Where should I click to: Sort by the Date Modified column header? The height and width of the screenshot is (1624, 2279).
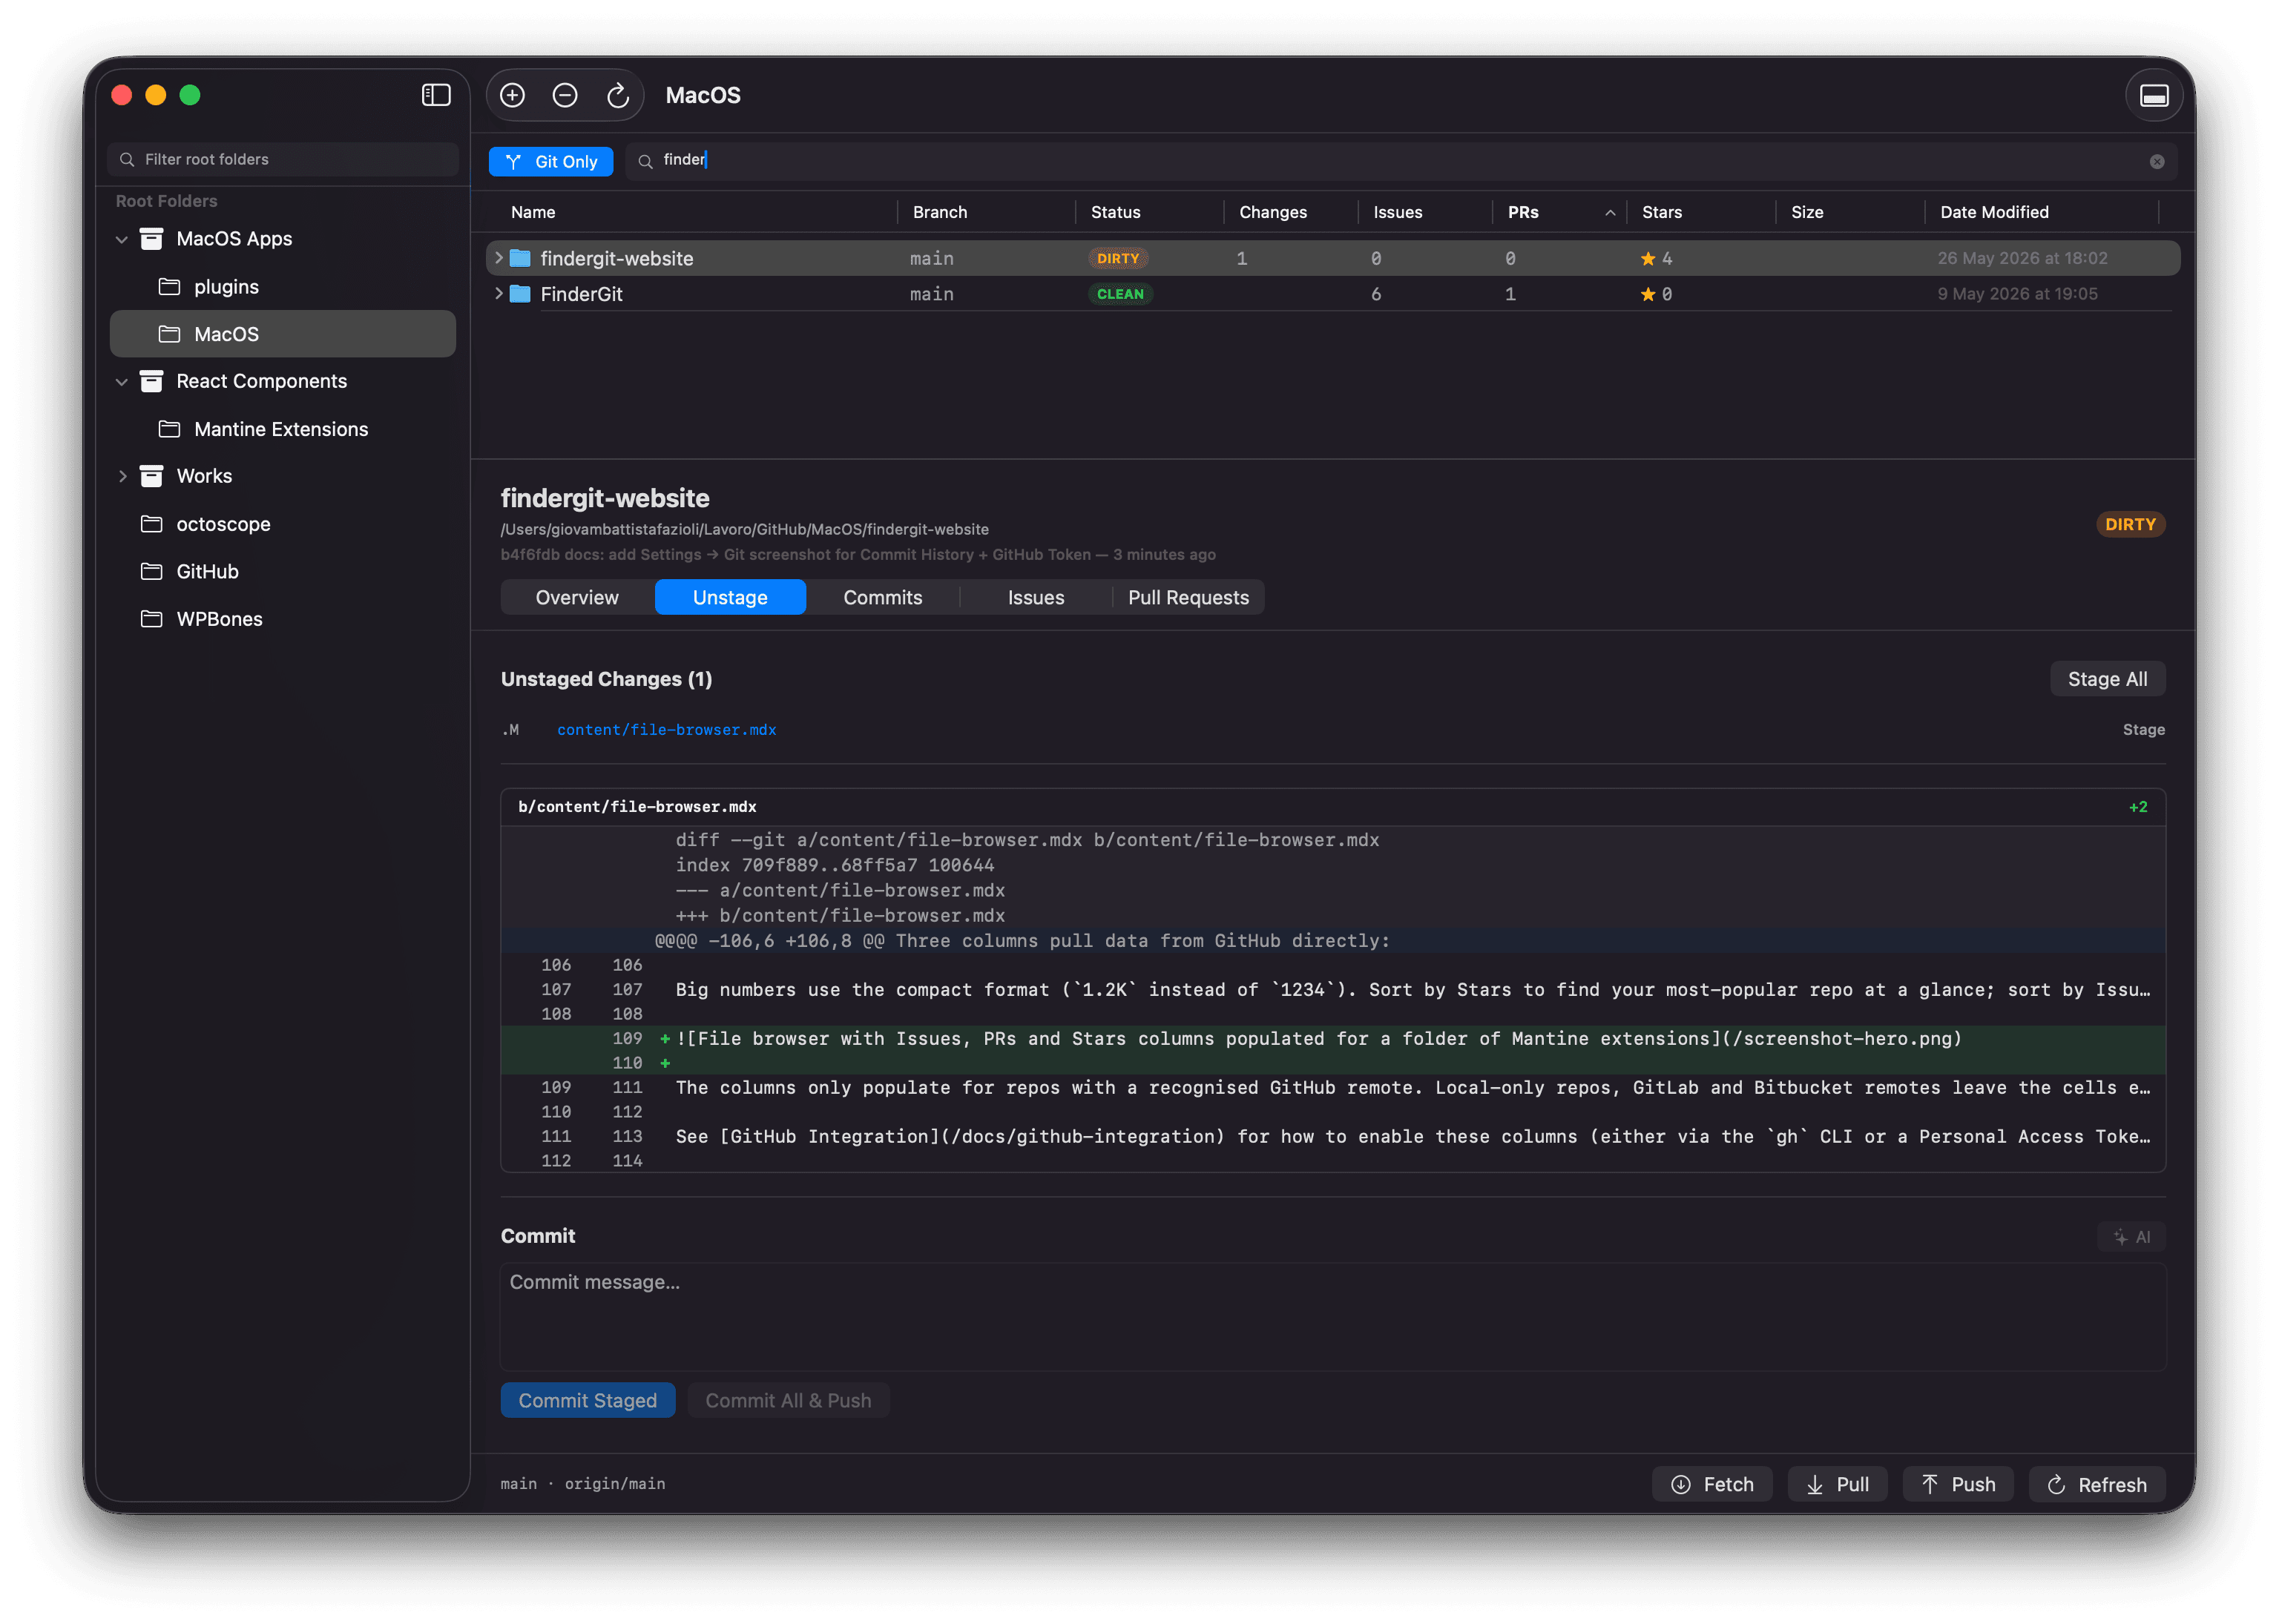[x=1994, y=212]
